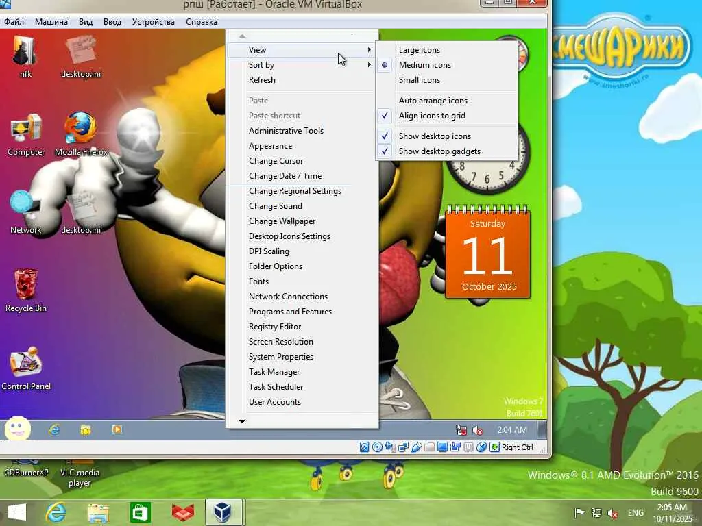The image size is (702, 526).
Task: Click the VirtualBox audio status icon
Action: (x=390, y=447)
